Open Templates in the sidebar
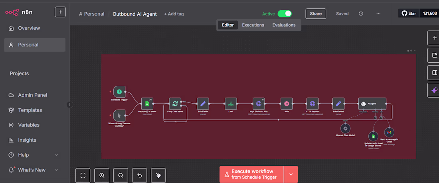This screenshot has height=183, width=439. 35,110
